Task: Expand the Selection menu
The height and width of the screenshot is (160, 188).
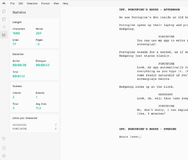Action: [32, 3]
